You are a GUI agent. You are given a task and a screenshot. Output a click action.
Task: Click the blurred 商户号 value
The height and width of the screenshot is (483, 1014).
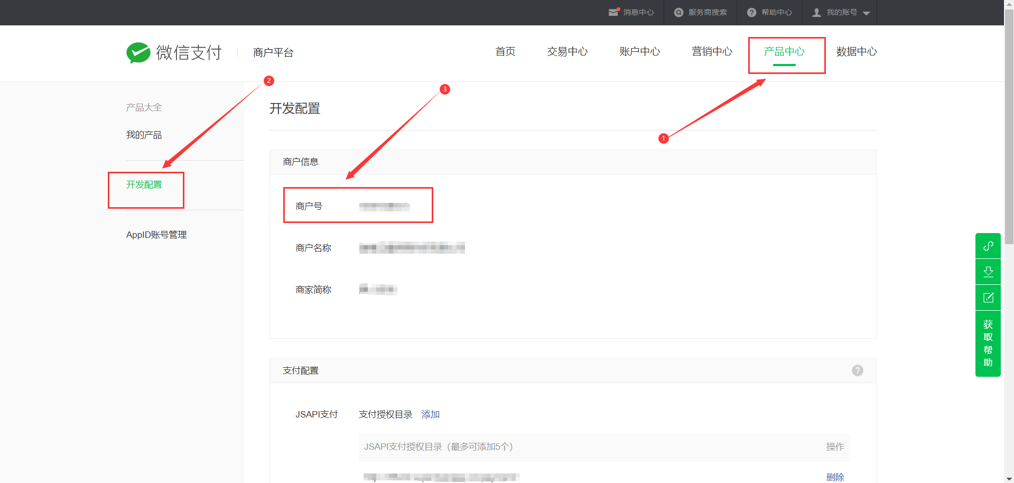(385, 207)
